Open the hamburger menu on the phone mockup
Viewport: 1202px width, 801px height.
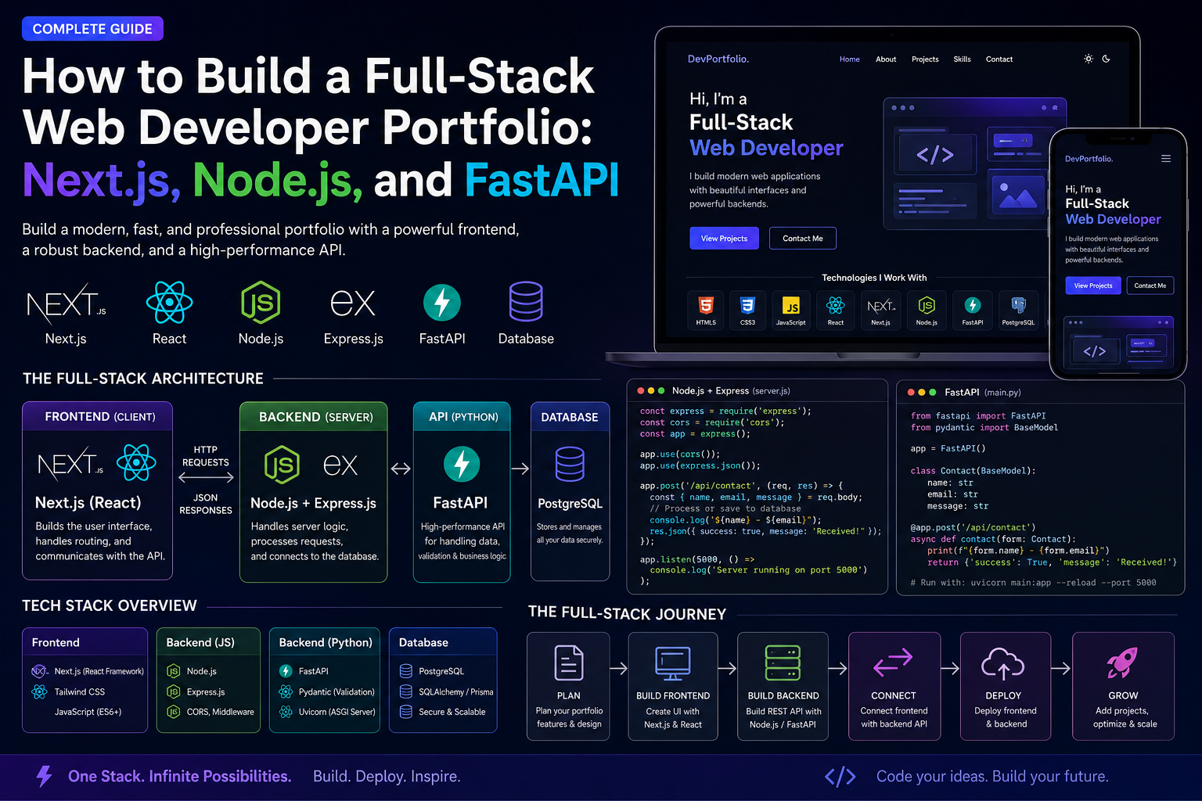point(1166,159)
